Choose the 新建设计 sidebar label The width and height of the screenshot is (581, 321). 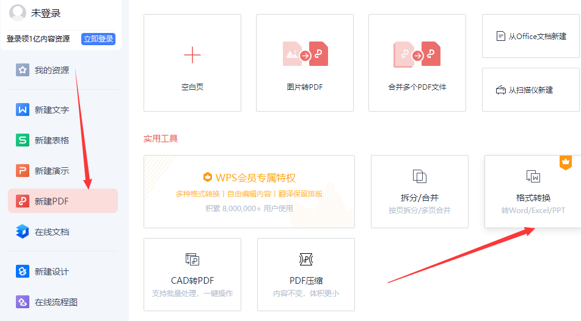pyautogui.click(x=52, y=272)
